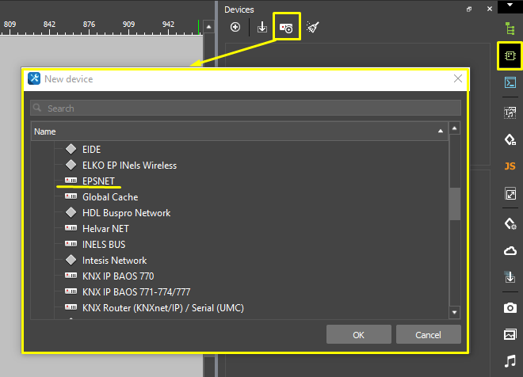Click the Search field in New device
The image size is (523, 377).
tap(246, 109)
